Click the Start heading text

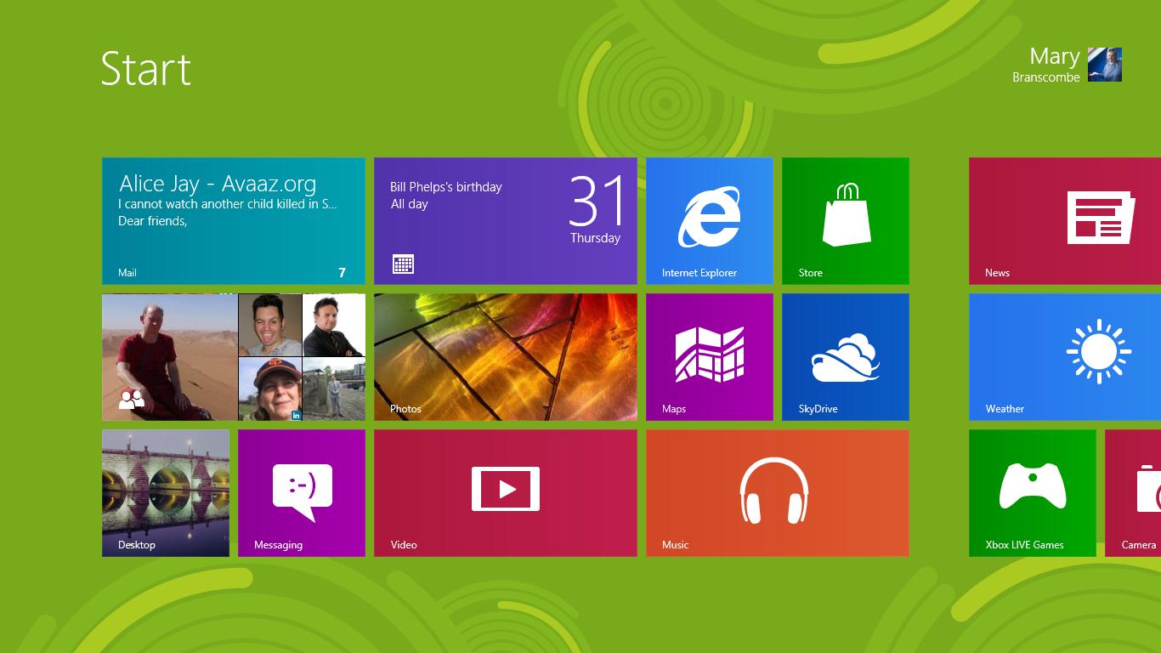pyautogui.click(x=146, y=68)
